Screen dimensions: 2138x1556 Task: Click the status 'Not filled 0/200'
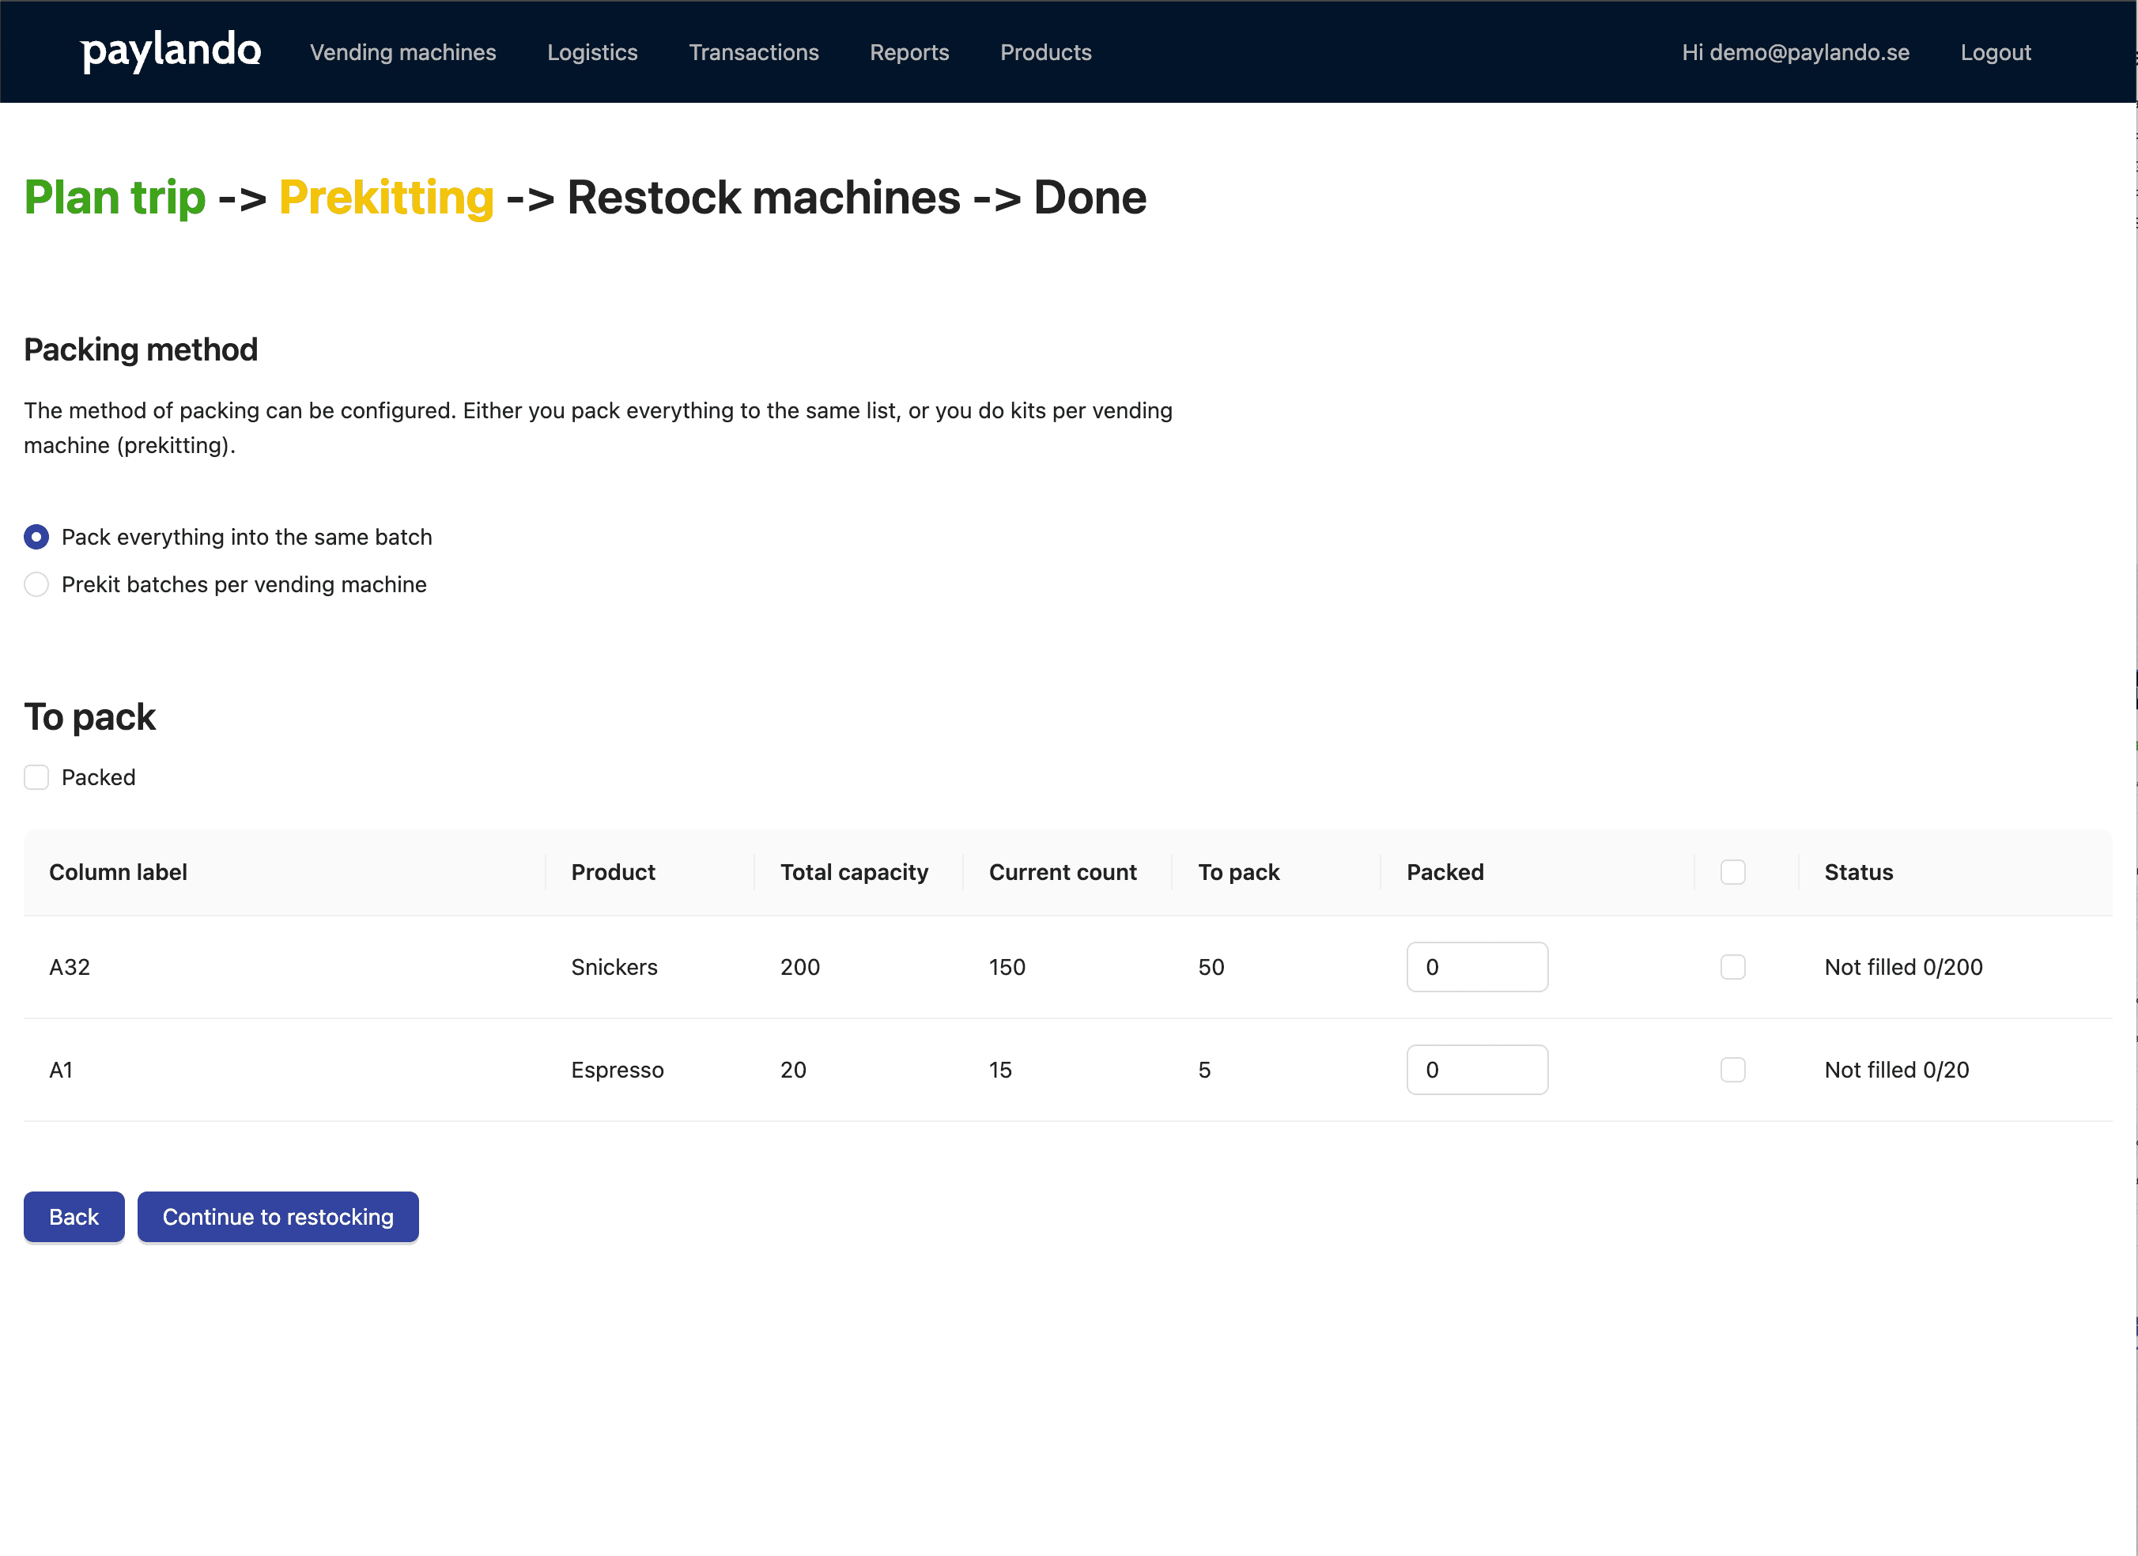tap(1903, 967)
